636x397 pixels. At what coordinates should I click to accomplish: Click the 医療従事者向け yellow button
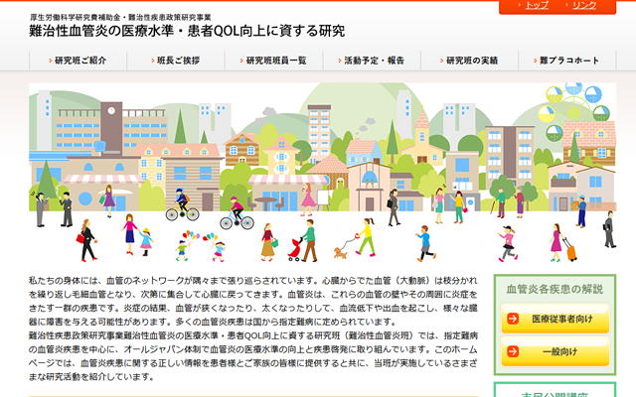pos(554,319)
